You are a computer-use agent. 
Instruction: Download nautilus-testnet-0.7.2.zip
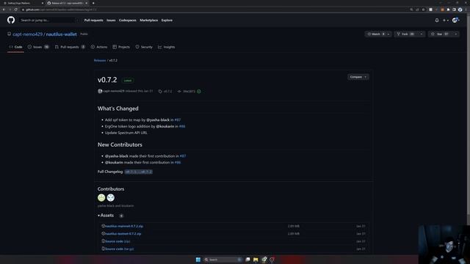pyautogui.click(x=123, y=234)
